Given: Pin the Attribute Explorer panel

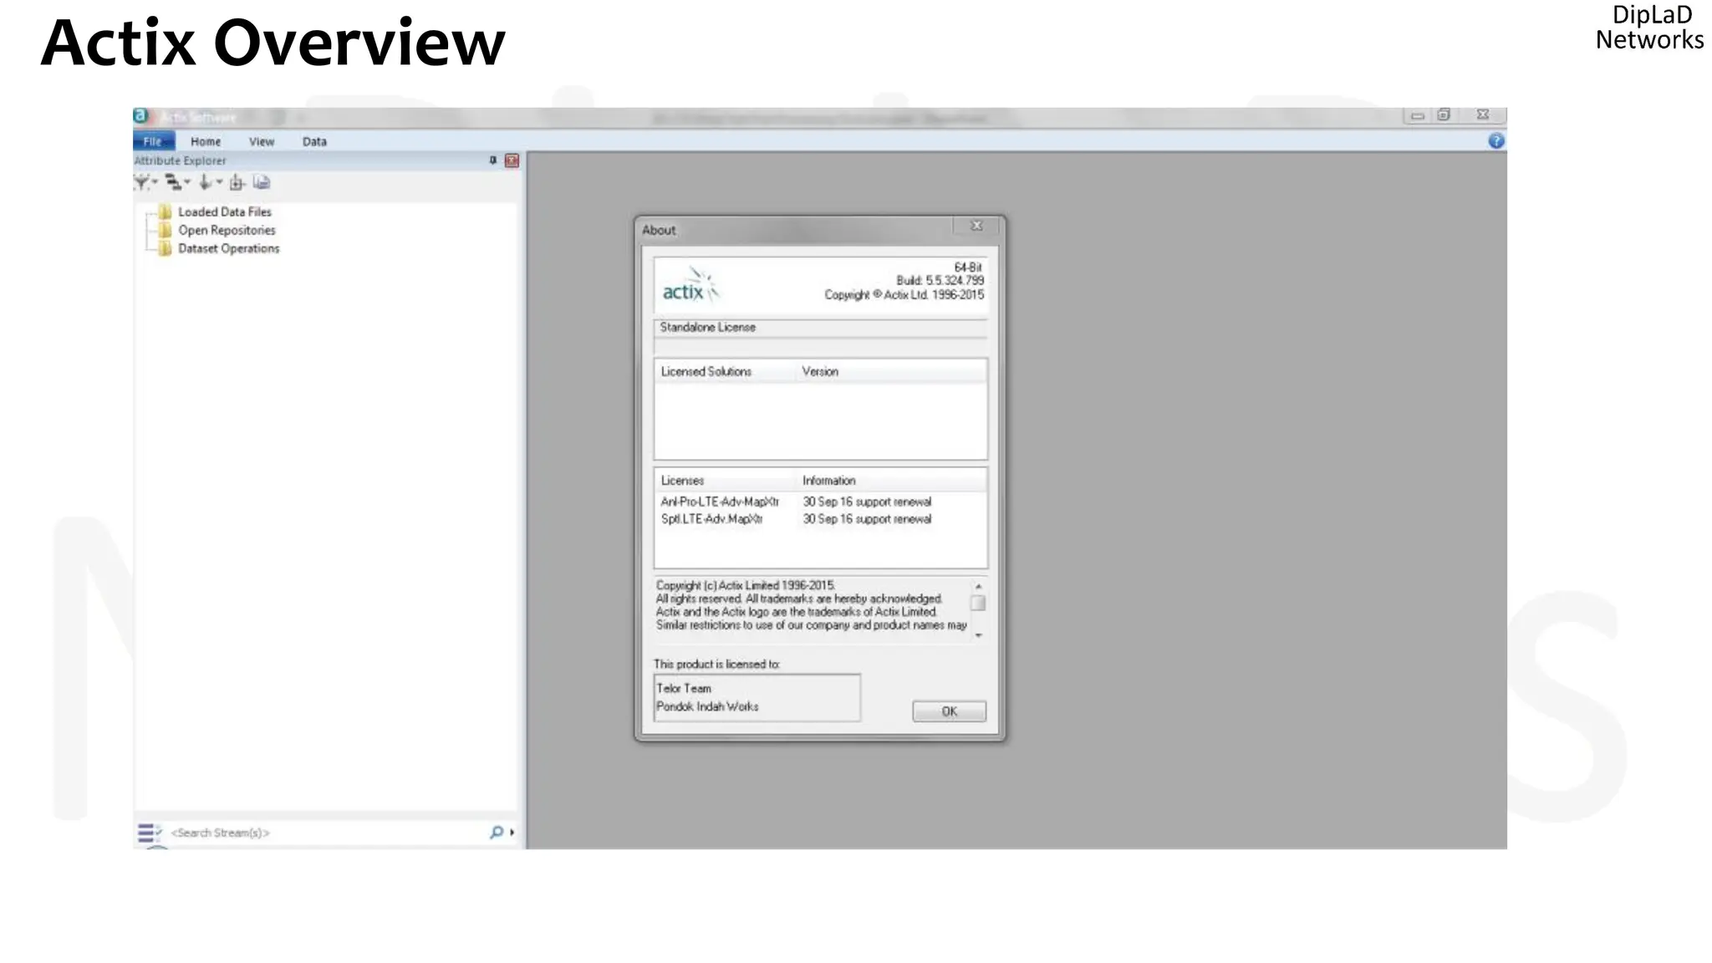Looking at the screenshot, I should click(493, 160).
